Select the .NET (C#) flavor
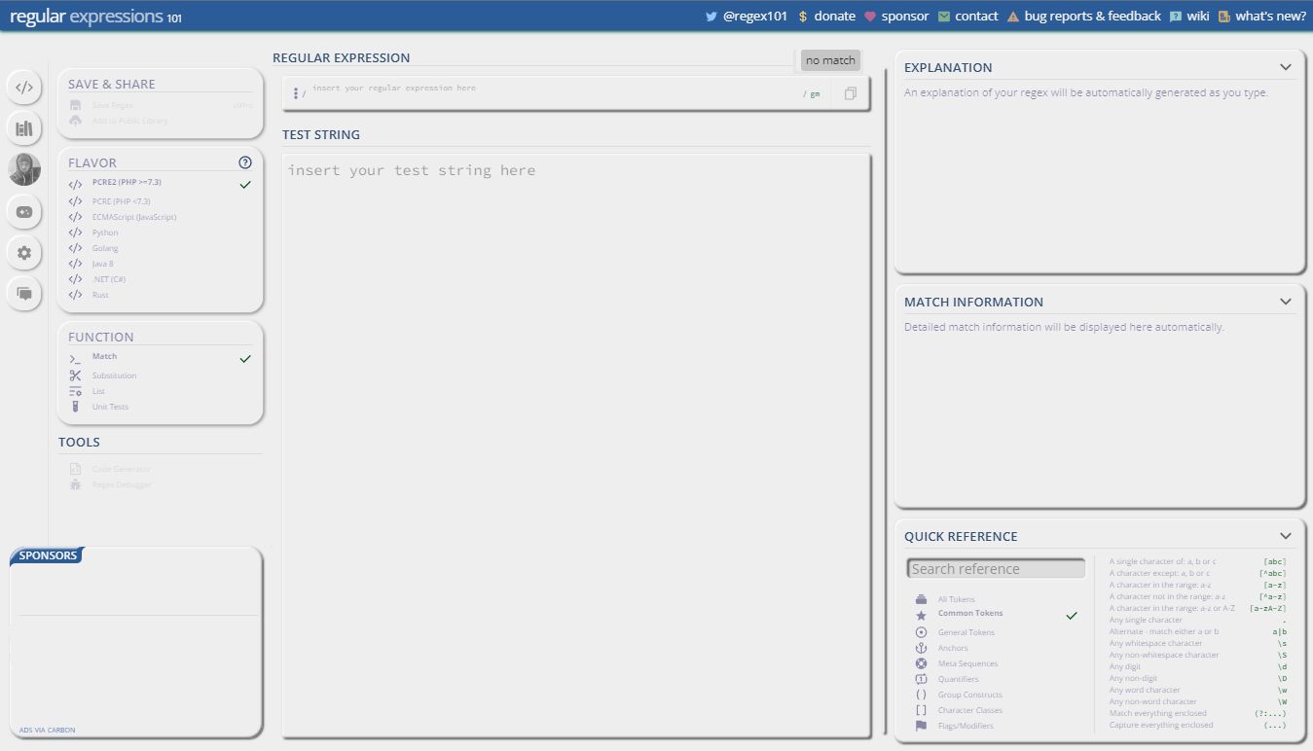Image resolution: width=1313 pixels, height=751 pixels. 160,279
